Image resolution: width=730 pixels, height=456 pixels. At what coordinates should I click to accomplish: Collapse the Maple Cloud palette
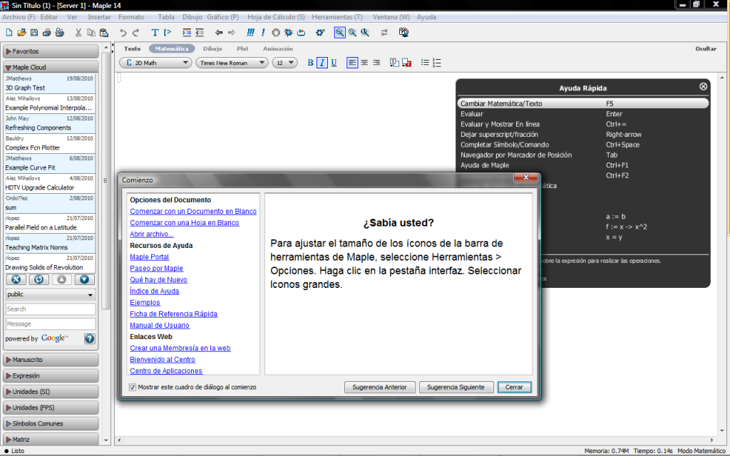[x=51, y=67]
